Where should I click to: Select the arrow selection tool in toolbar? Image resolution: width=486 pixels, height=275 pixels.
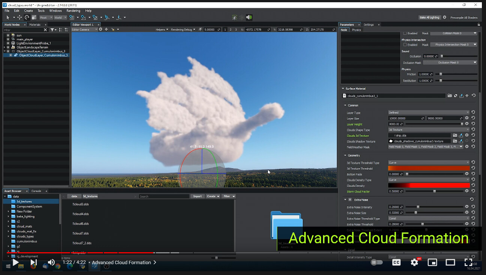8,18
